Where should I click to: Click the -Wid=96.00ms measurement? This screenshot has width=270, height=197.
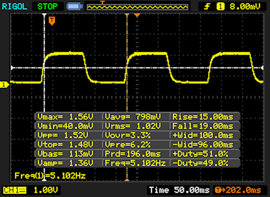point(203,145)
